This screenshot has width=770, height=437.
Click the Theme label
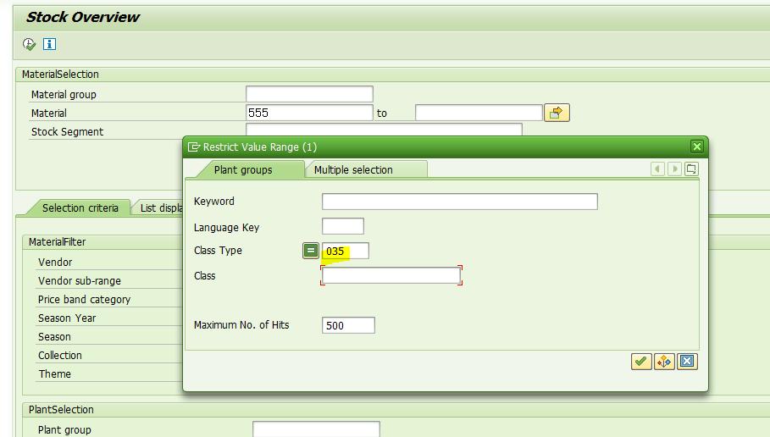pos(54,374)
